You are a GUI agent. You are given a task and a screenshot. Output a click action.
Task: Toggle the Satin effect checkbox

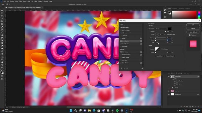coord(121,49)
